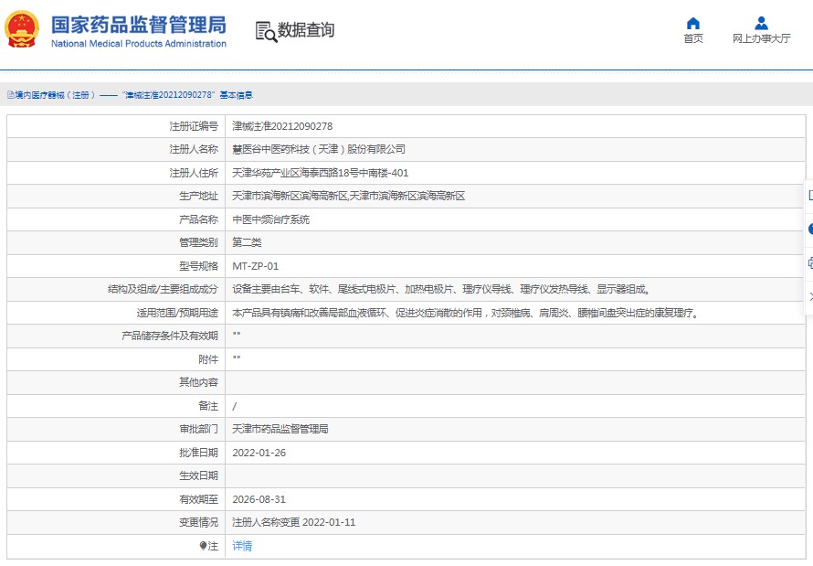Click the 产品名称 label
Viewport: 813px width, 566px height.
tap(198, 219)
